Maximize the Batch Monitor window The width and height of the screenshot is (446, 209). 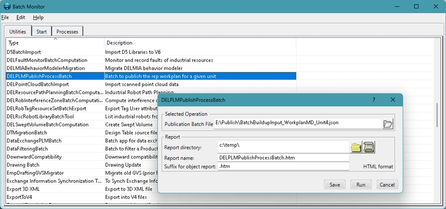coord(416,6)
